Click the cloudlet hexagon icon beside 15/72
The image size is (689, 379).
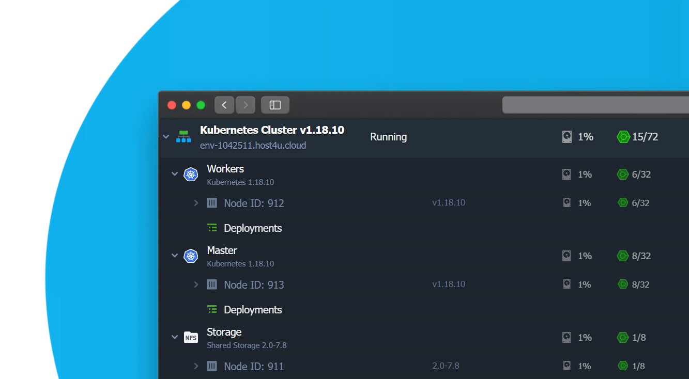[623, 137]
